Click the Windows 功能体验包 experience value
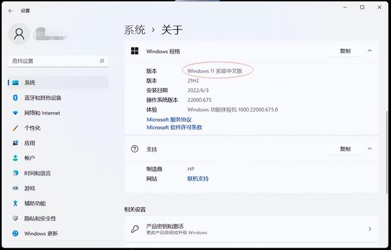The height and width of the screenshot is (250, 391). [x=233, y=110]
